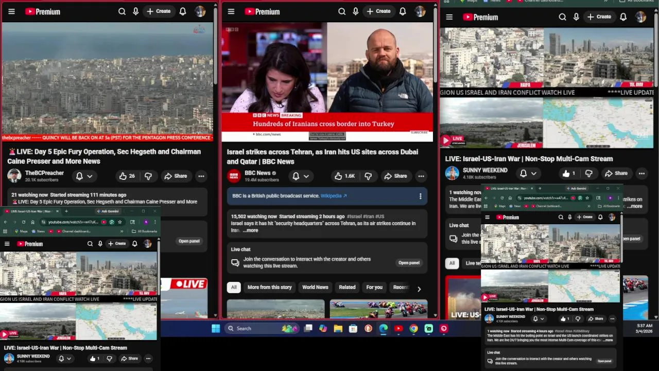Open the Create menu in SUNNY WEEKEND top window
The width and height of the screenshot is (659, 371).
[x=599, y=17]
